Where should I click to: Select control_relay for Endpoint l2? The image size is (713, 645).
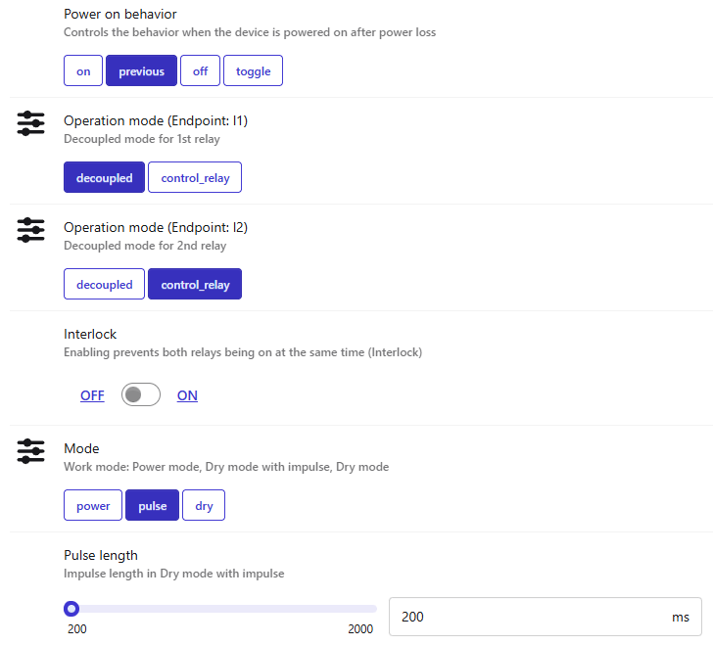coord(195,285)
